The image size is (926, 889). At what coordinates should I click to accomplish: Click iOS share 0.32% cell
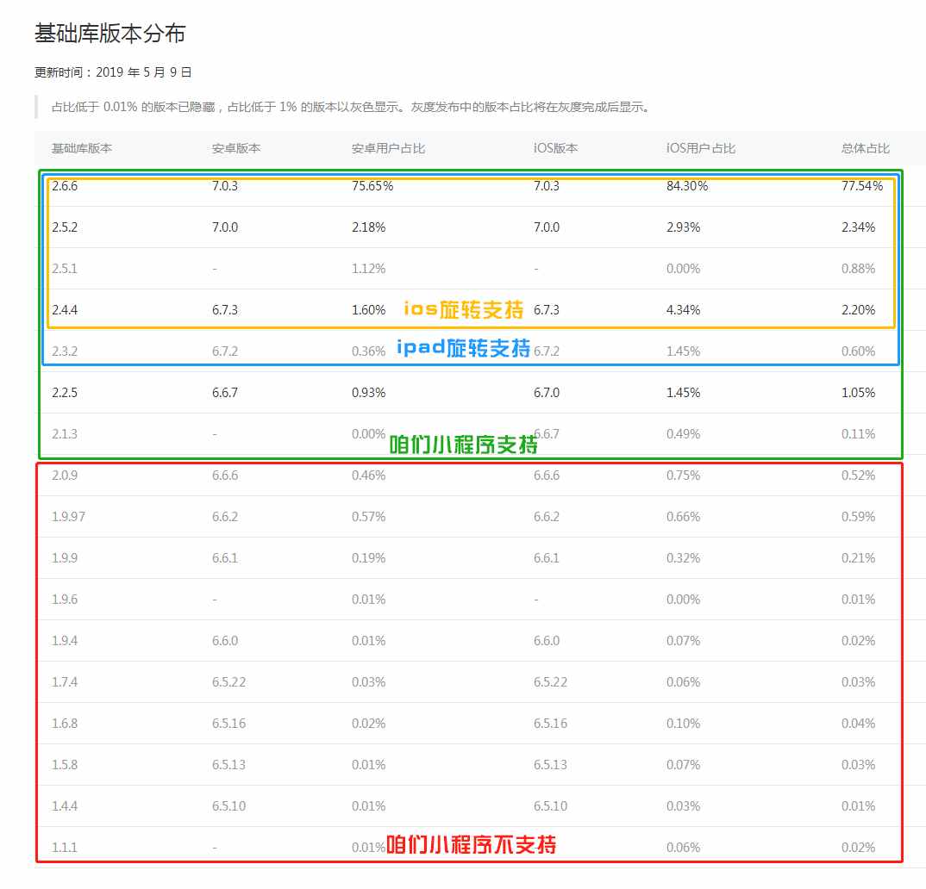click(683, 557)
